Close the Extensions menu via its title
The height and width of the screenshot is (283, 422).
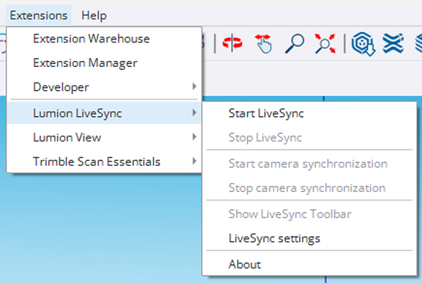39,16
